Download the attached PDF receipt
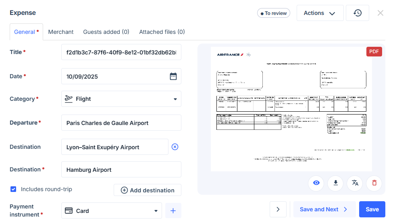Image resolution: width=395 pixels, height=223 pixels. pyautogui.click(x=336, y=183)
